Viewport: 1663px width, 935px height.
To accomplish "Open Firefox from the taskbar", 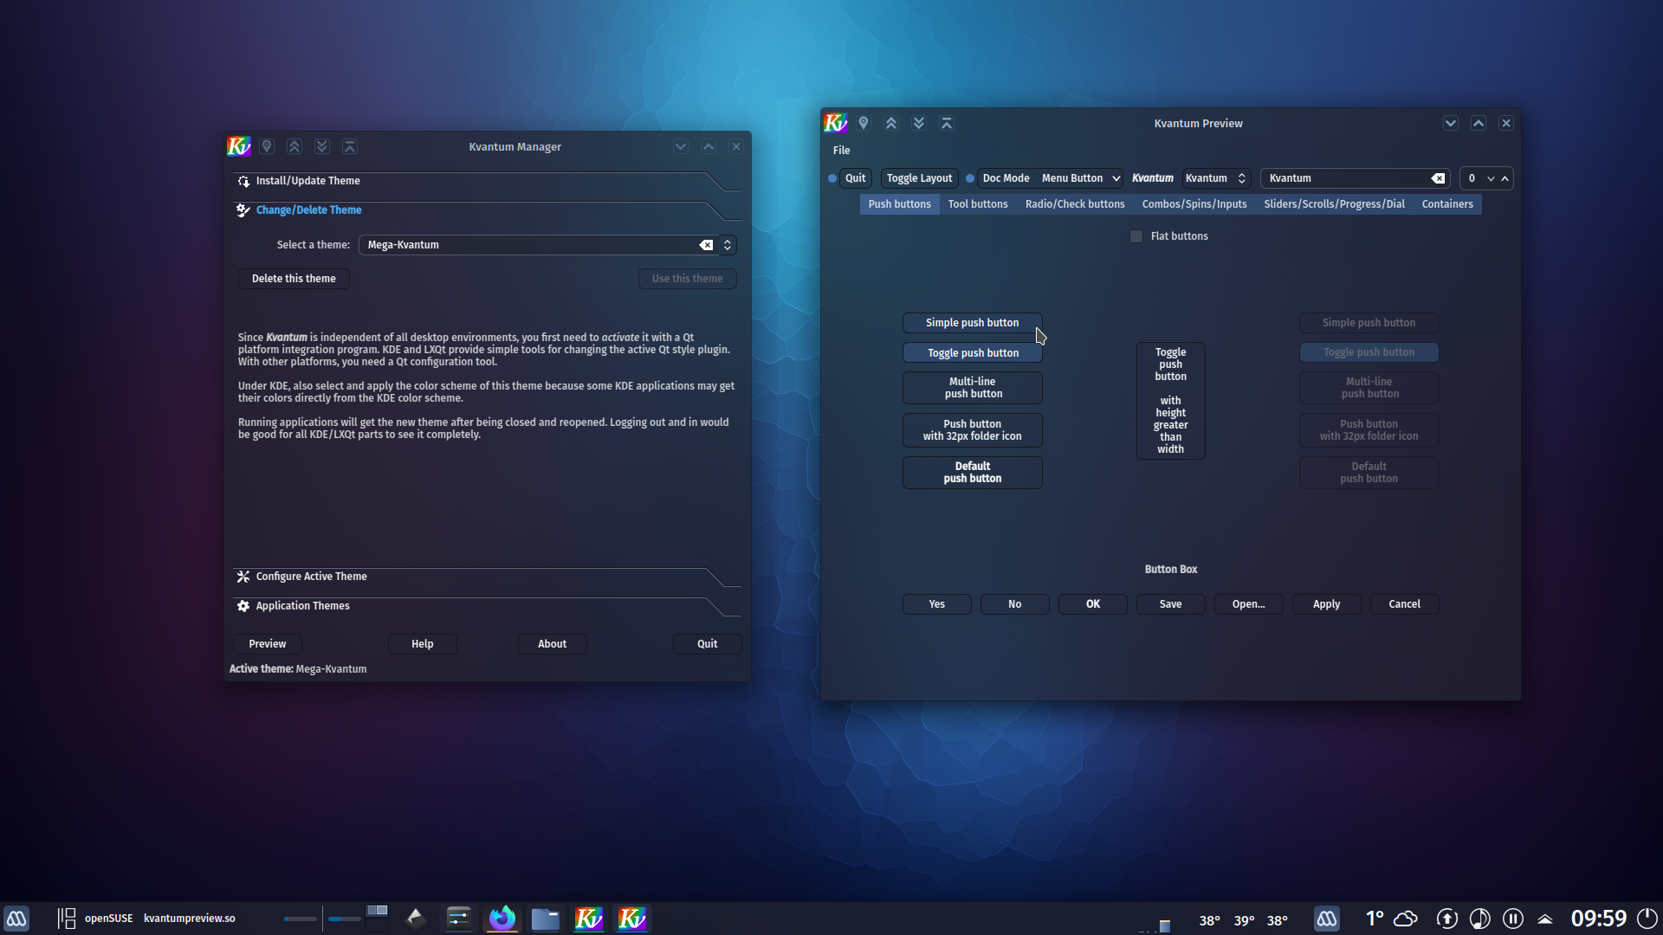I will (502, 918).
